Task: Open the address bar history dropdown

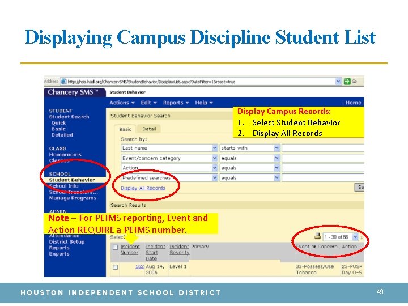Action: [338, 82]
